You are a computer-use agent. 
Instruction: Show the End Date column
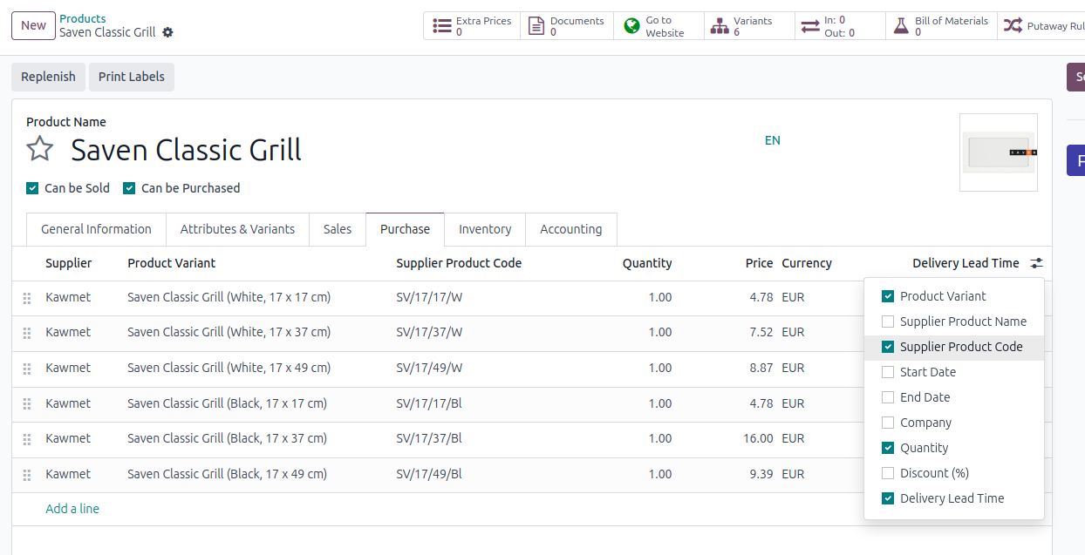point(888,397)
